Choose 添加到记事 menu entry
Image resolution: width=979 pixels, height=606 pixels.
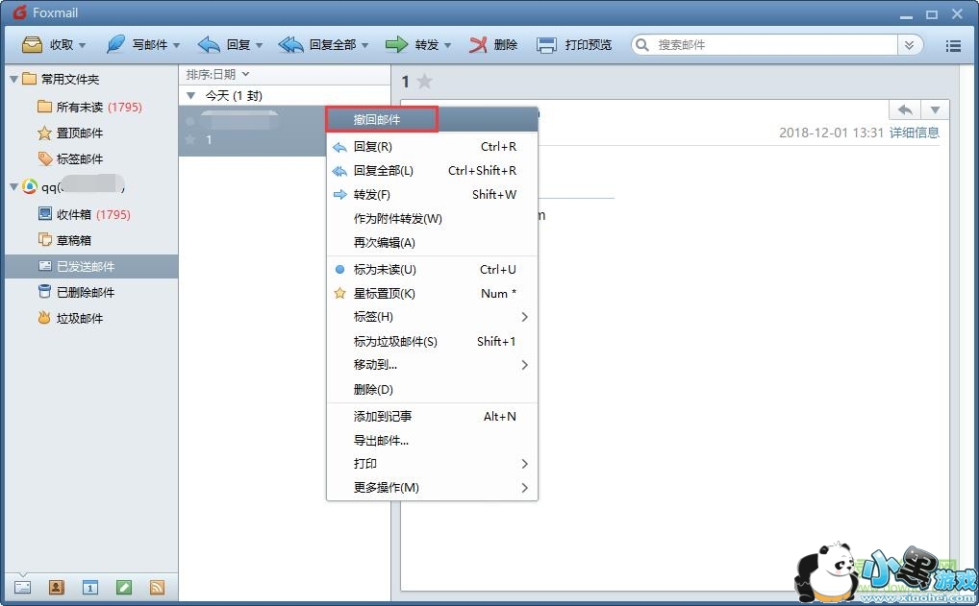(x=432, y=417)
